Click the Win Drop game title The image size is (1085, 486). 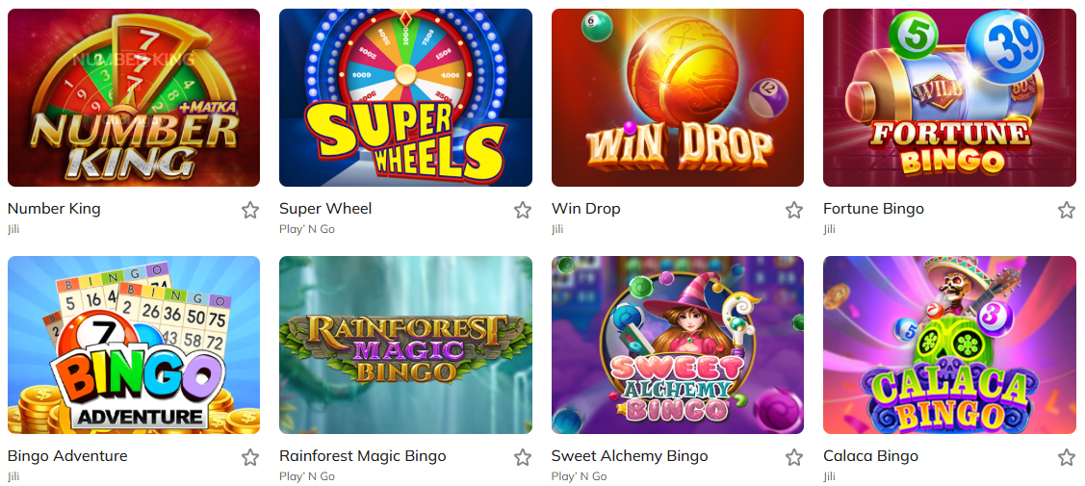click(585, 209)
